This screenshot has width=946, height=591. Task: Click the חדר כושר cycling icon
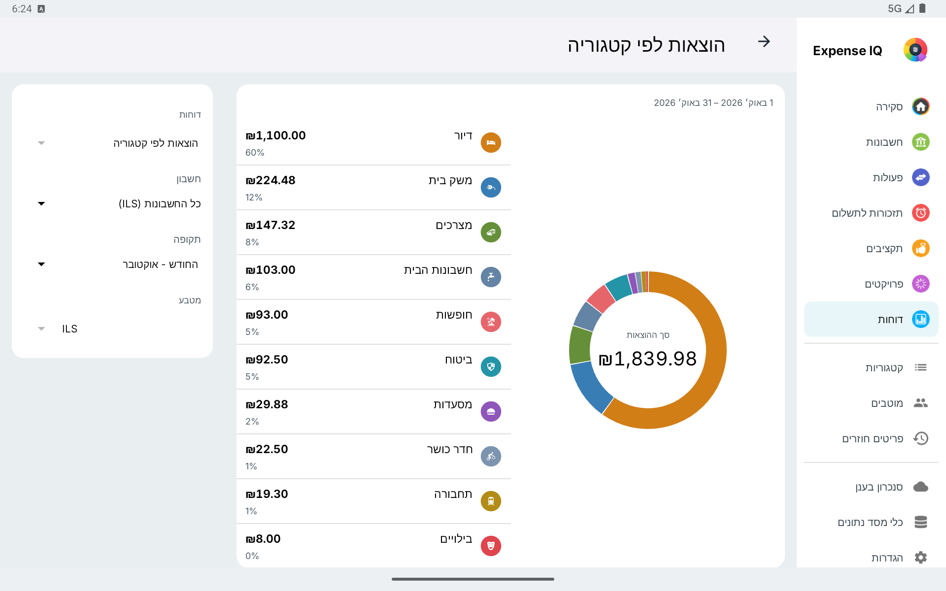coord(491,456)
